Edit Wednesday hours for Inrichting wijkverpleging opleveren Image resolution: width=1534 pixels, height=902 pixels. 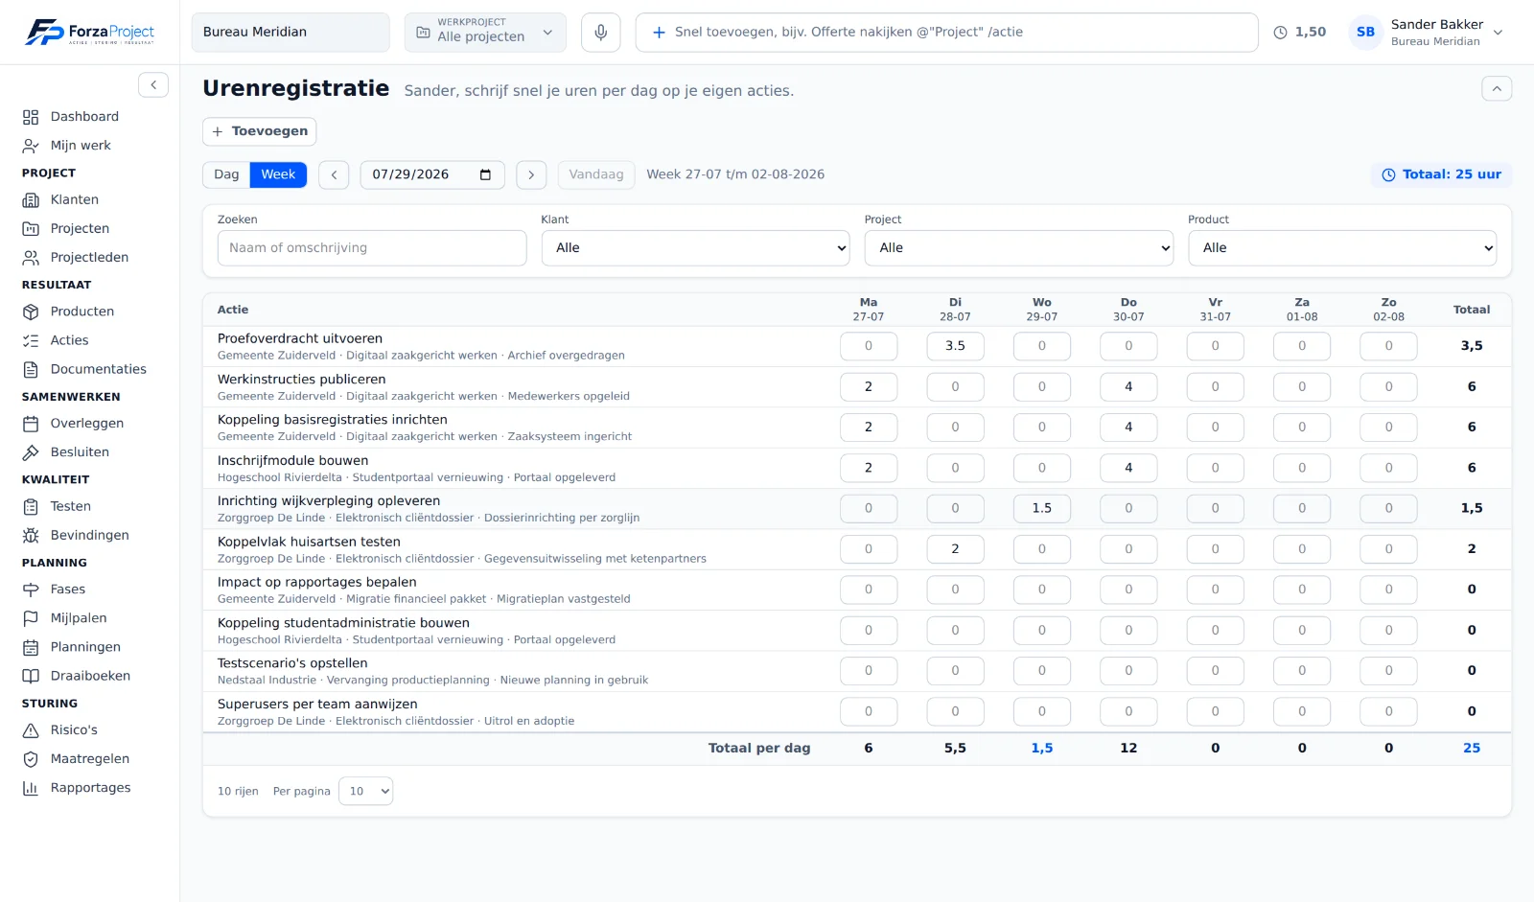1042,509
